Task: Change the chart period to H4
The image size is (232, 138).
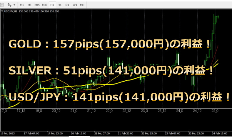Action: (x=60, y=5)
